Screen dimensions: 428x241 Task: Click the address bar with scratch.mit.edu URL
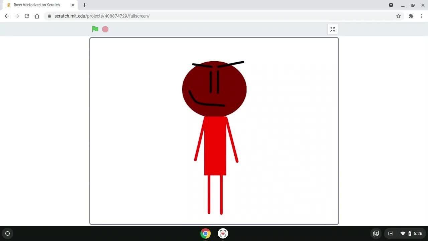(x=223, y=16)
